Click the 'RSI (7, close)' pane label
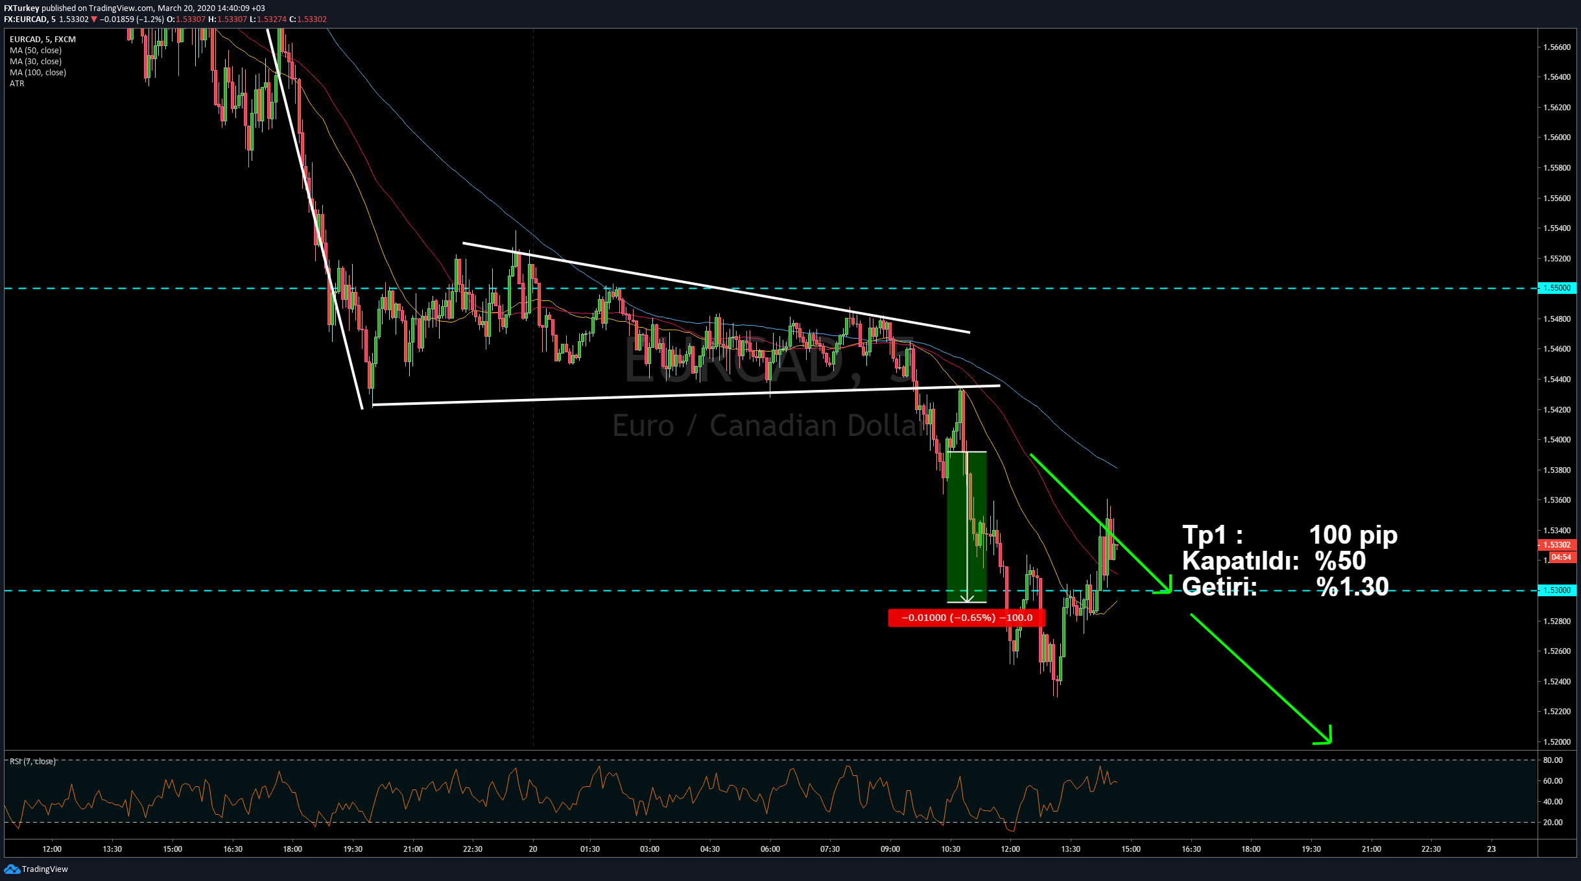The width and height of the screenshot is (1581, 881). [33, 762]
